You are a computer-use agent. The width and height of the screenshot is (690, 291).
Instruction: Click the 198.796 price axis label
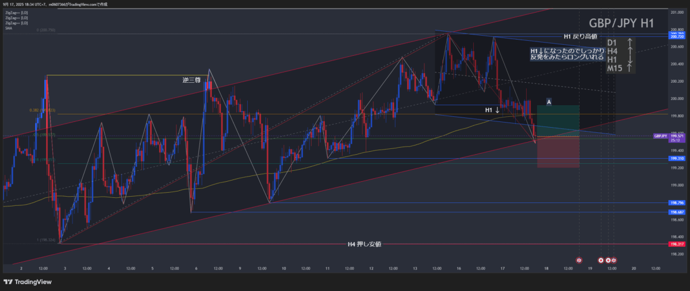[x=676, y=203]
